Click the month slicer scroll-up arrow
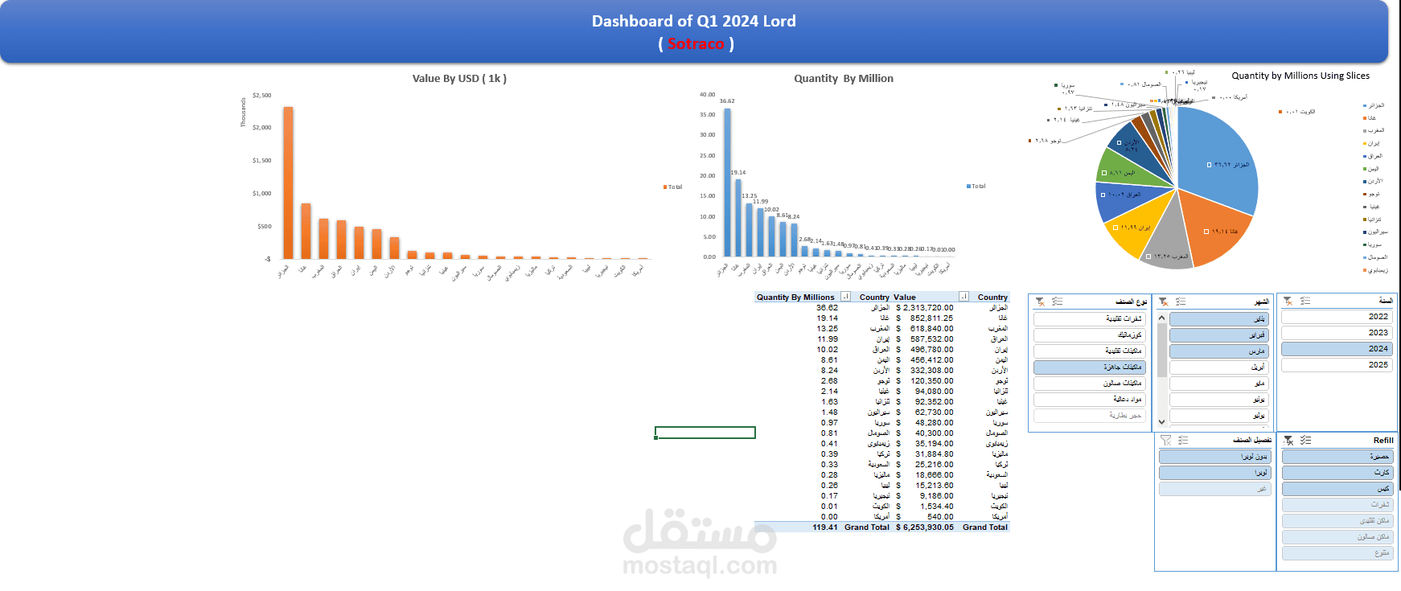 tap(1161, 318)
